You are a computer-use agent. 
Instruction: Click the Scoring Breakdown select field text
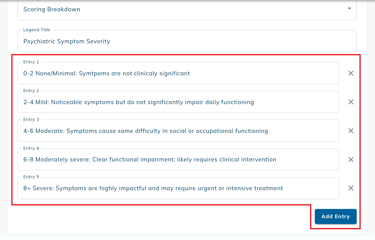point(52,10)
